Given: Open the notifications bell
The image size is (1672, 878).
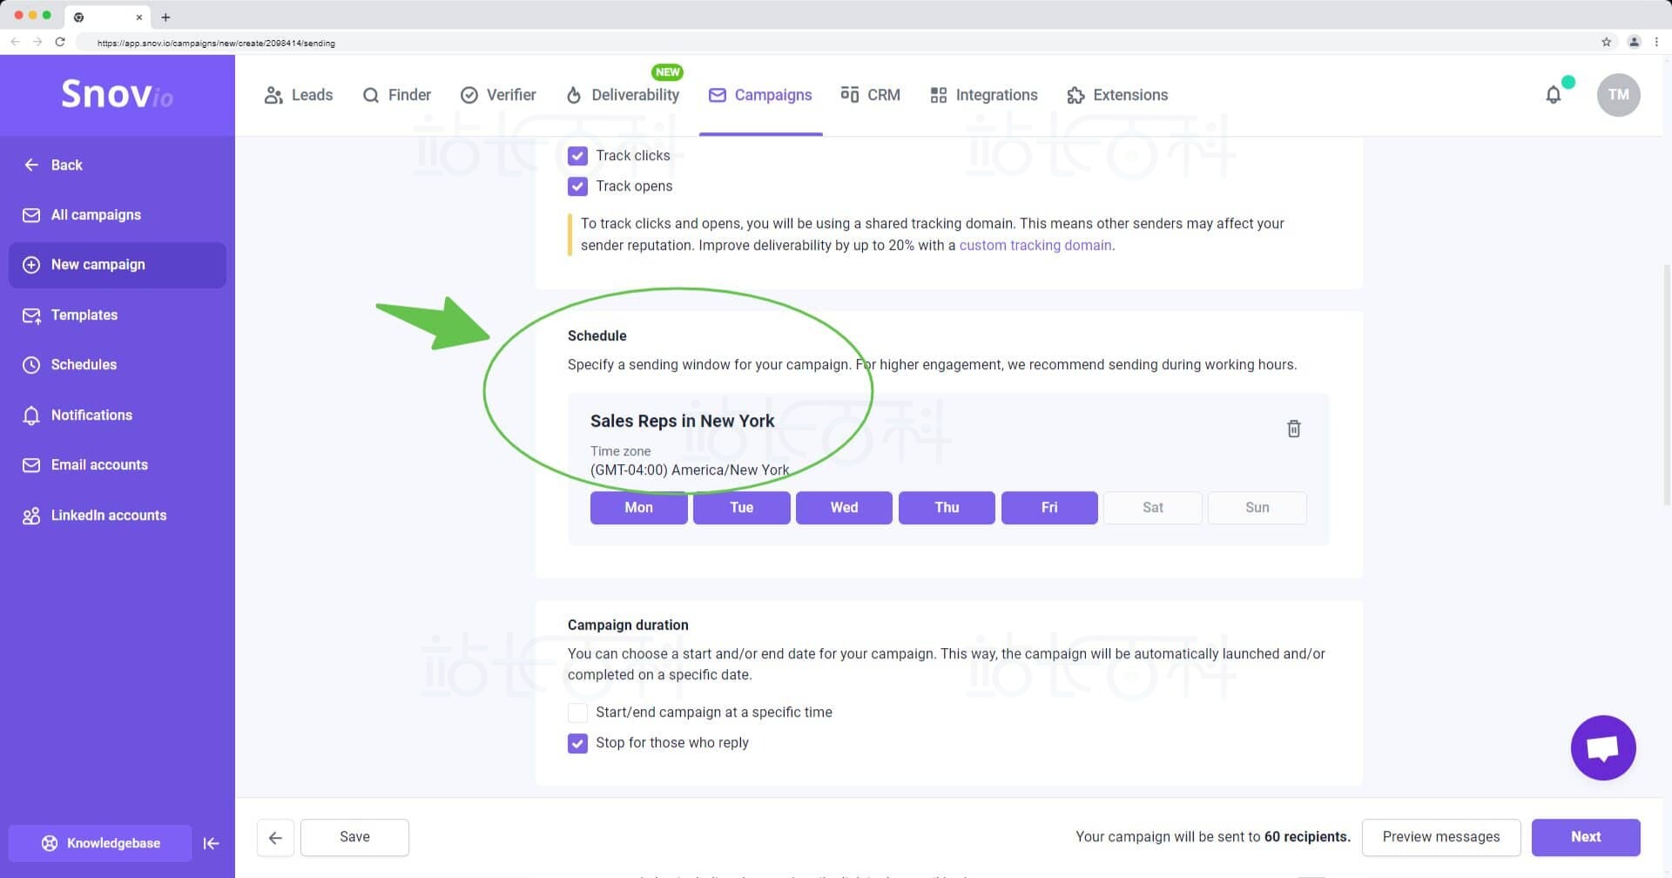Looking at the screenshot, I should [1554, 95].
